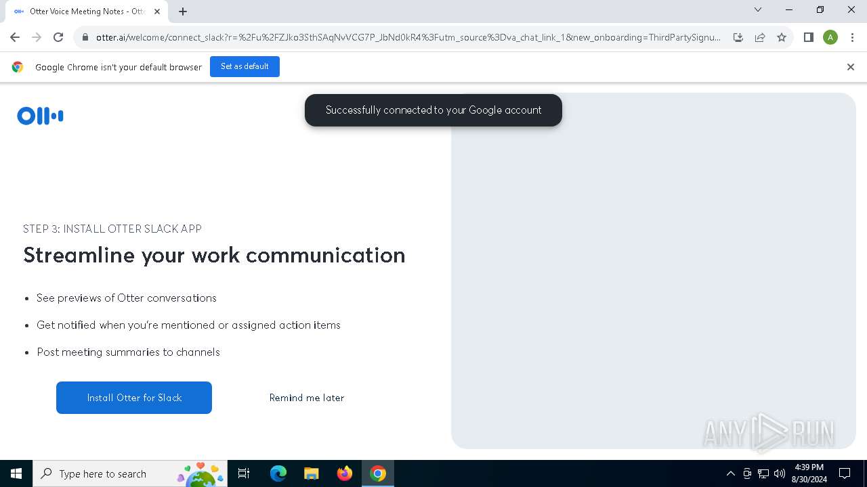
Task: Bookmark this tab with the star
Action: tap(782, 37)
